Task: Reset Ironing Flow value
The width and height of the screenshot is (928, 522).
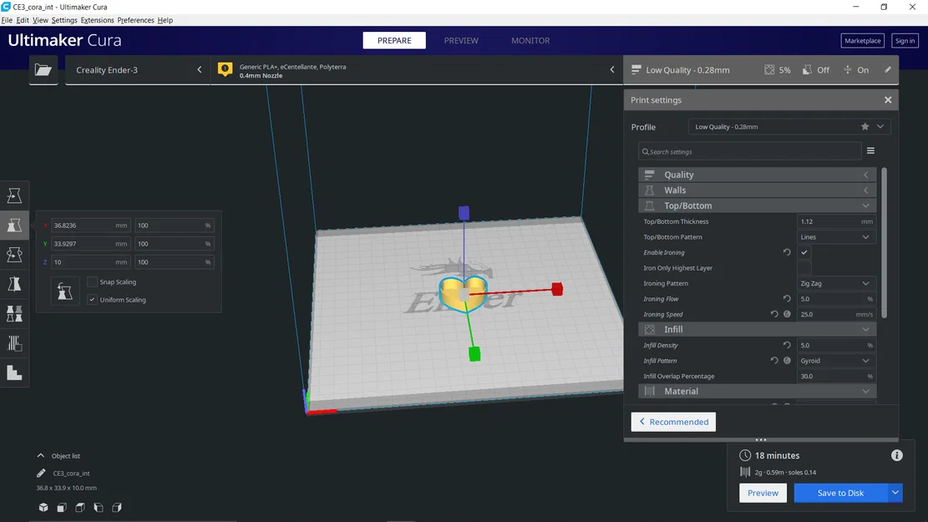Action: point(787,299)
